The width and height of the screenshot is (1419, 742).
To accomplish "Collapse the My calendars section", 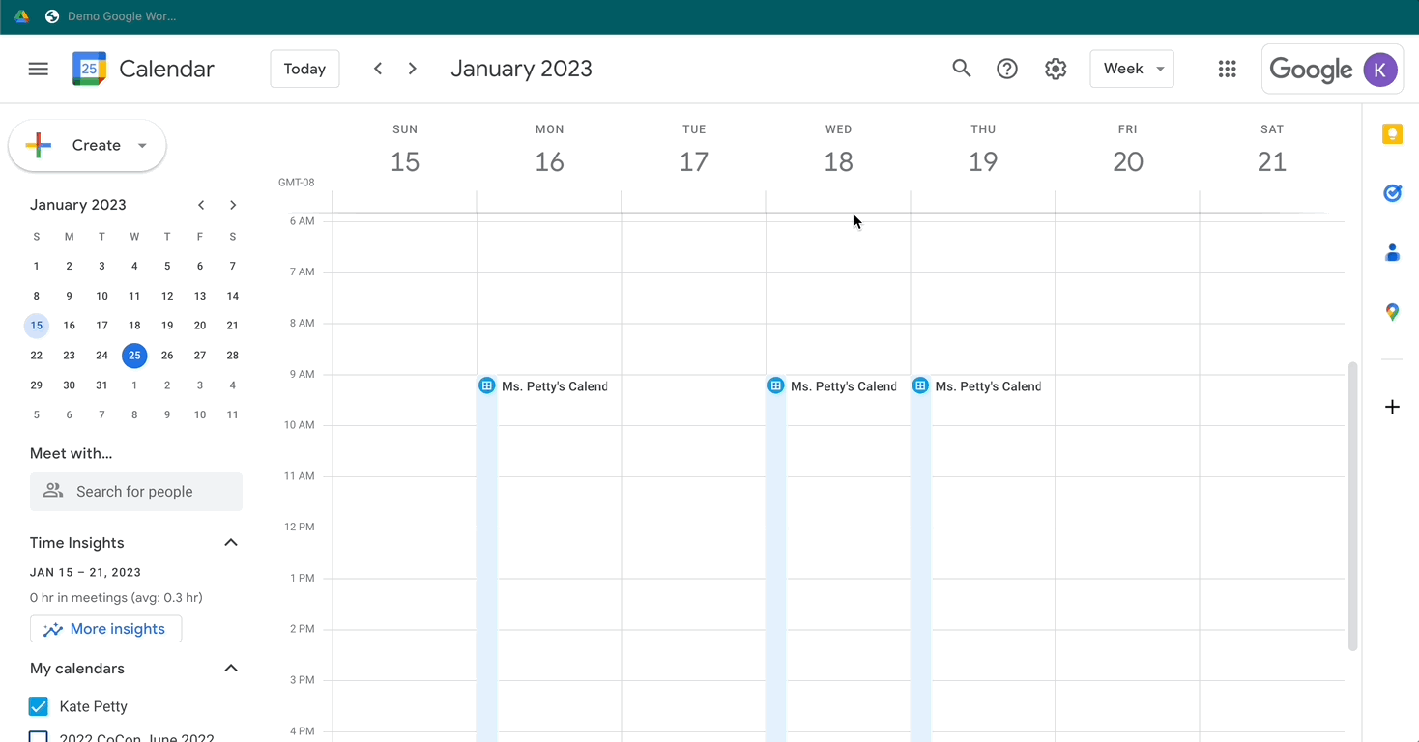I will [x=231, y=668].
